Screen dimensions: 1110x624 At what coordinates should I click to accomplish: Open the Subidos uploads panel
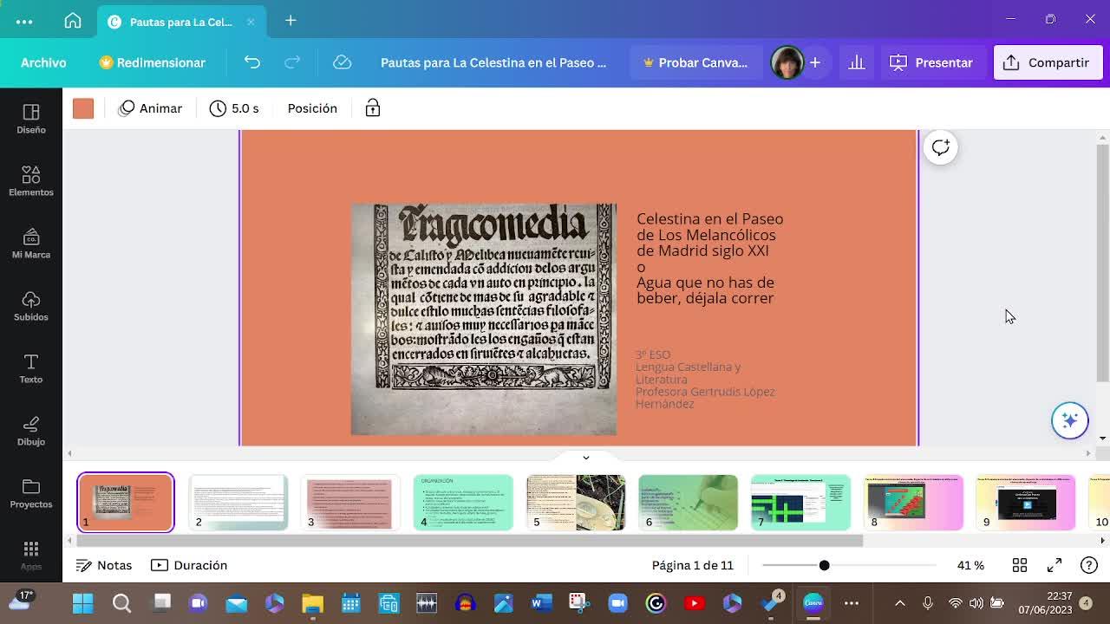tap(31, 306)
